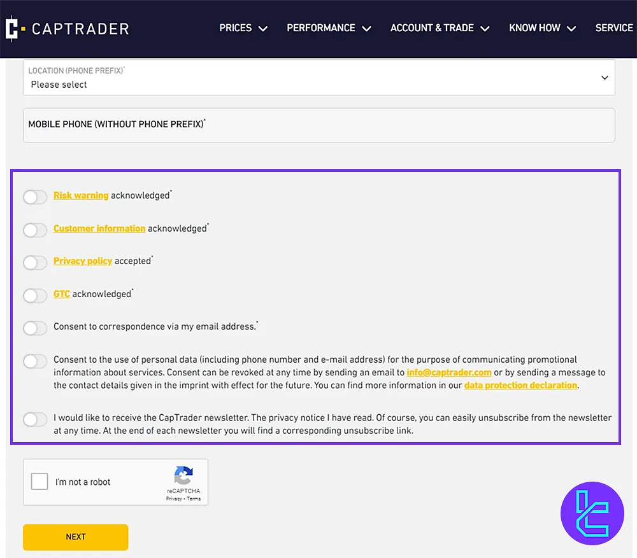
Task: Click the NEXT button
Action: coord(76,537)
